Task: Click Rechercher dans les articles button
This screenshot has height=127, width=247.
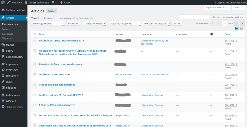Action: click(228, 17)
